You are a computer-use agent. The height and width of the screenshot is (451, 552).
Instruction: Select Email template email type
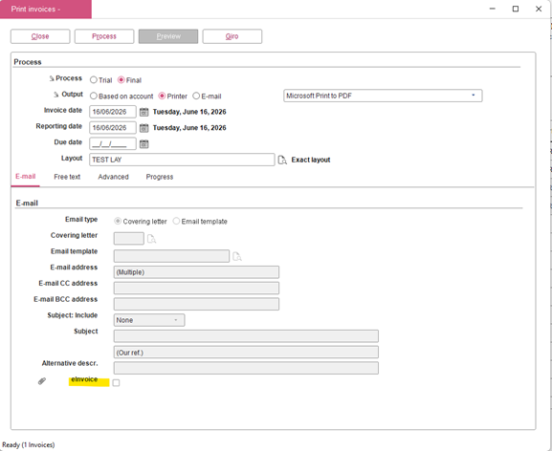click(176, 221)
